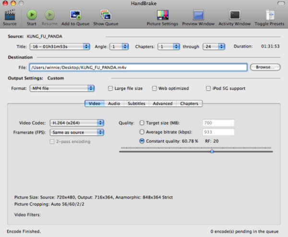Click the Browse... button
Screen dimensions: 288x237
point(265,67)
